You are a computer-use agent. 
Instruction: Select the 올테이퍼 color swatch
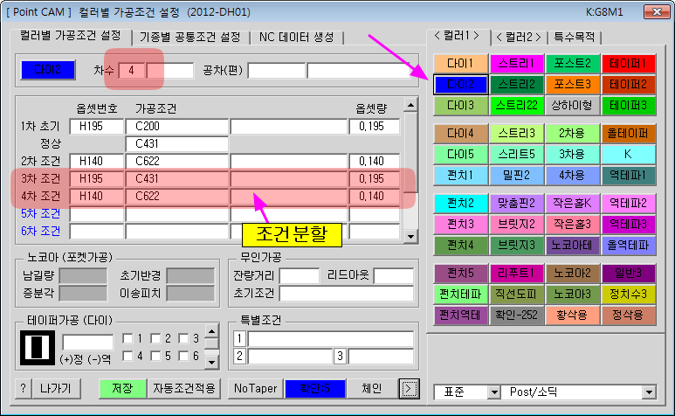point(628,134)
